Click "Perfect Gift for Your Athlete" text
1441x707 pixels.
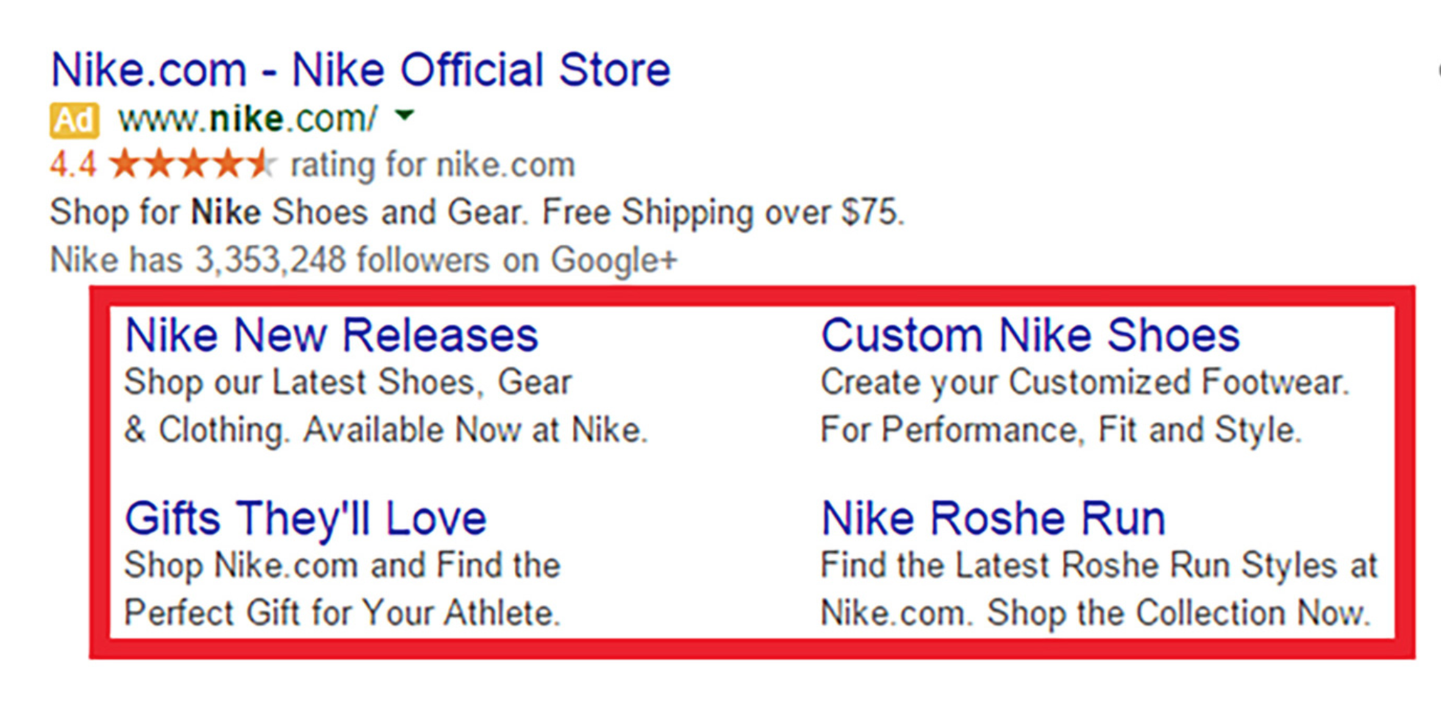click(x=343, y=613)
